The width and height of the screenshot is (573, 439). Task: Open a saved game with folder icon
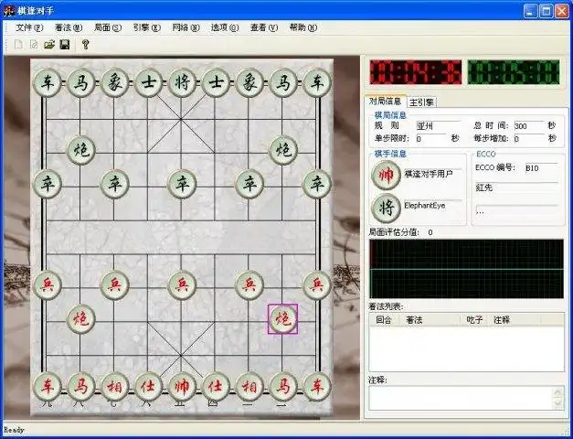click(x=49, y=45)
